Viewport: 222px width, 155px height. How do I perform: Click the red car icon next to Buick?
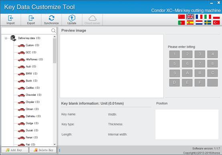coord(21,81)
